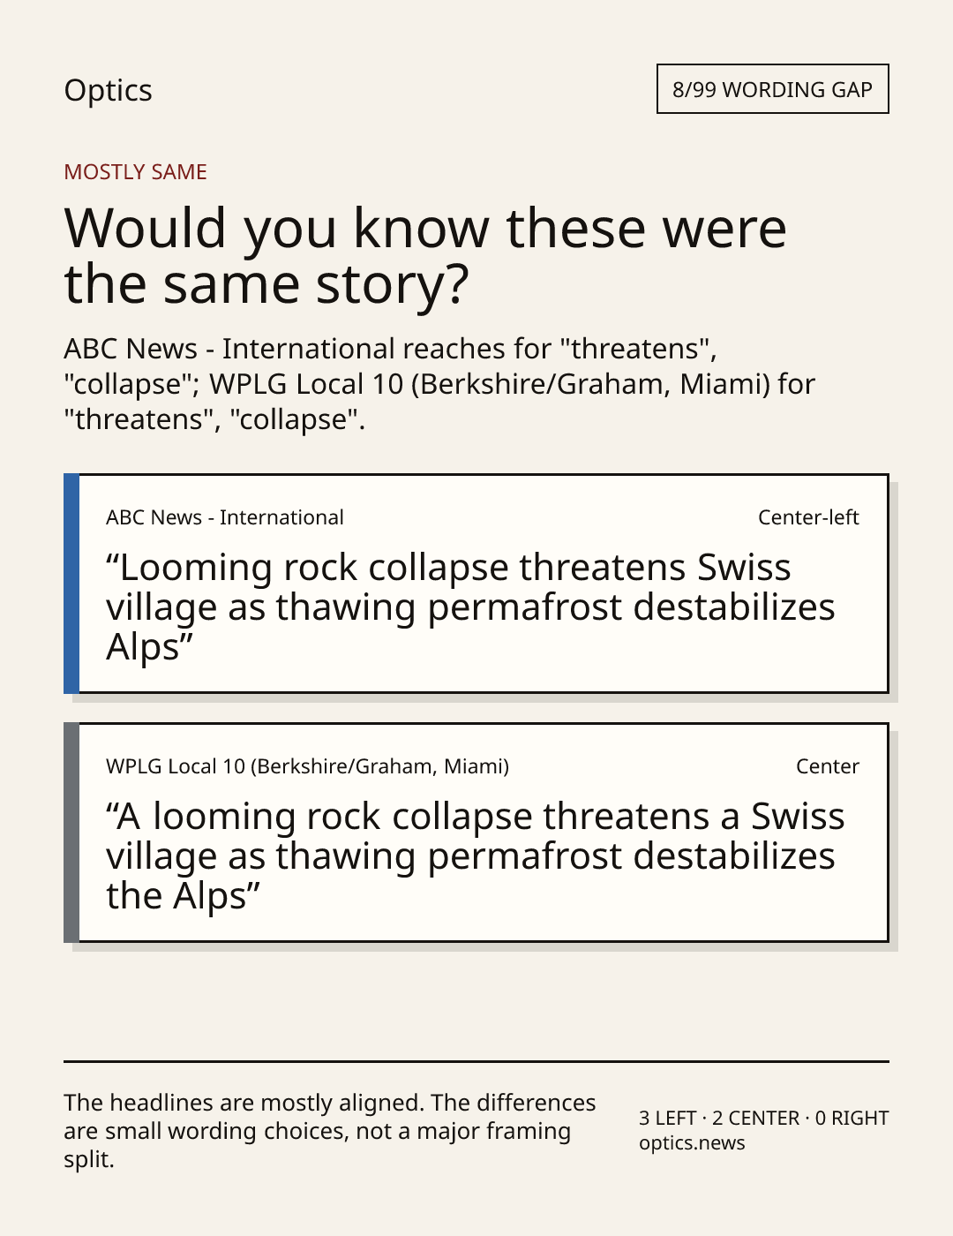Click the ABC News - International source name

(225, 517)
